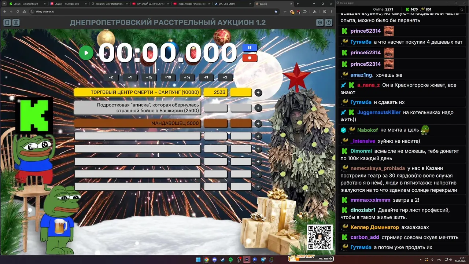Open nemecskaya_prohlada username in chat
This screenshot has width=469, height=264.
pos(377,168)
